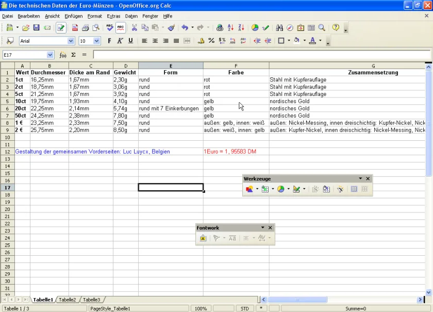The height and width of the screenshot is (312, 433).
Task: Click the percent number format icon
Action: click(211, 41)
